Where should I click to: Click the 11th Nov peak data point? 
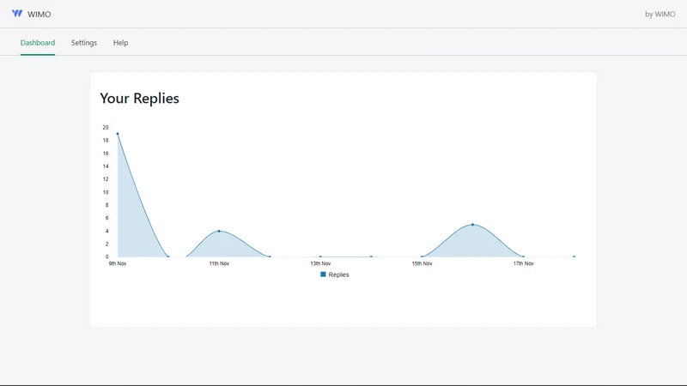(x=219, y=231)
